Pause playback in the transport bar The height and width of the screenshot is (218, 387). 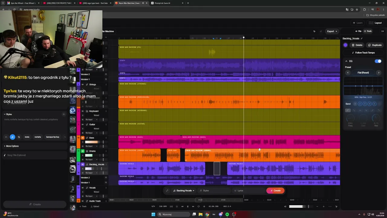click(188, 206)
